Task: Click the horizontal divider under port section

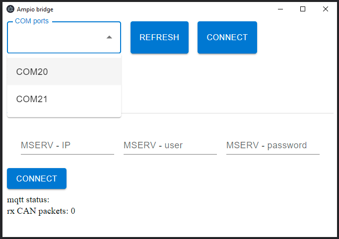Action: pos(227,113)
